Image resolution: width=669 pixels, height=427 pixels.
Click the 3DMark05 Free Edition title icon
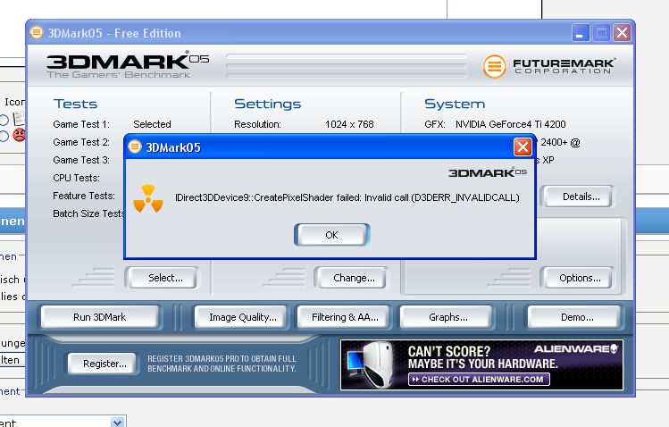(x=37, y=32)
